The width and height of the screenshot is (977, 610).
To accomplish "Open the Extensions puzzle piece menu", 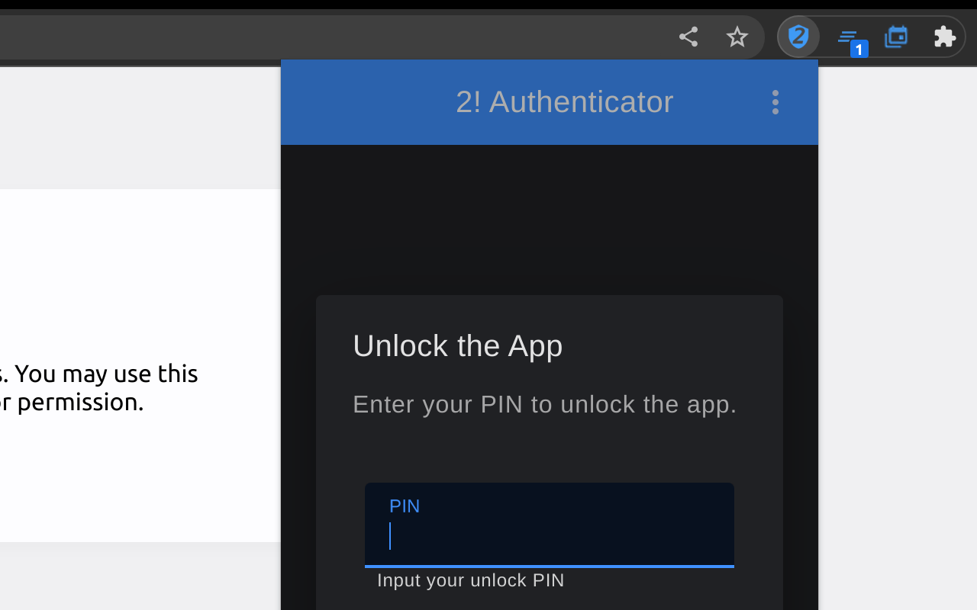I will pyautogui.click(x=944, y=37).
